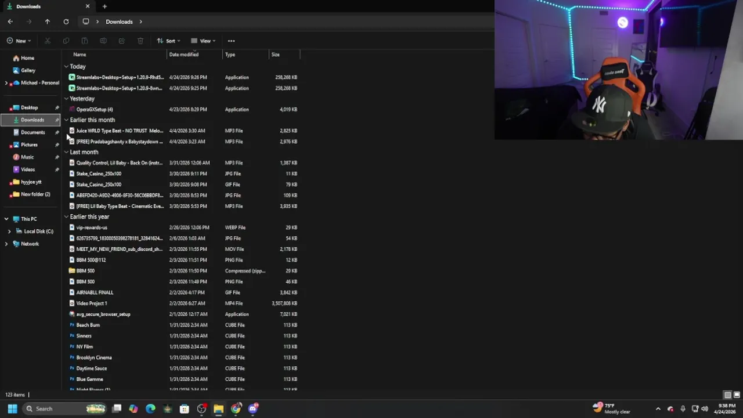
Task: Click the volume speaker tray icon
Action: [705, 409]
